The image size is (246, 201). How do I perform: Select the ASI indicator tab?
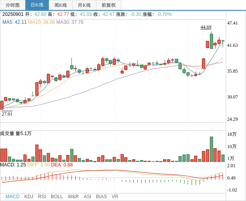click(x=87, y=197)
